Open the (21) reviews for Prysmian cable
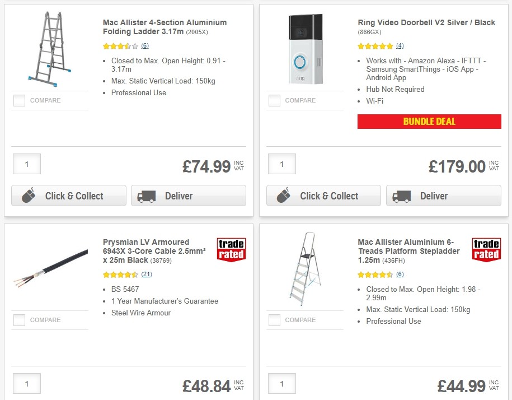Image resolution: width=512 pixels, height=400 pixels. tap(147, 275)
